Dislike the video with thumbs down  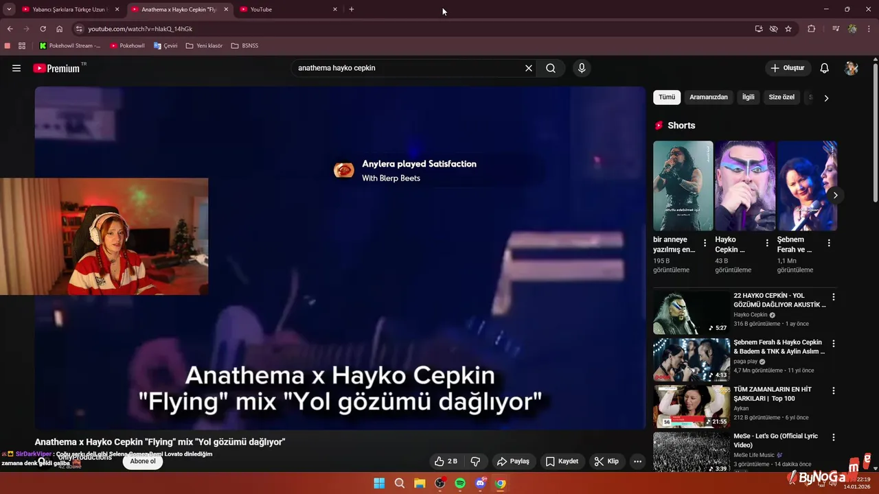(475, 461)
